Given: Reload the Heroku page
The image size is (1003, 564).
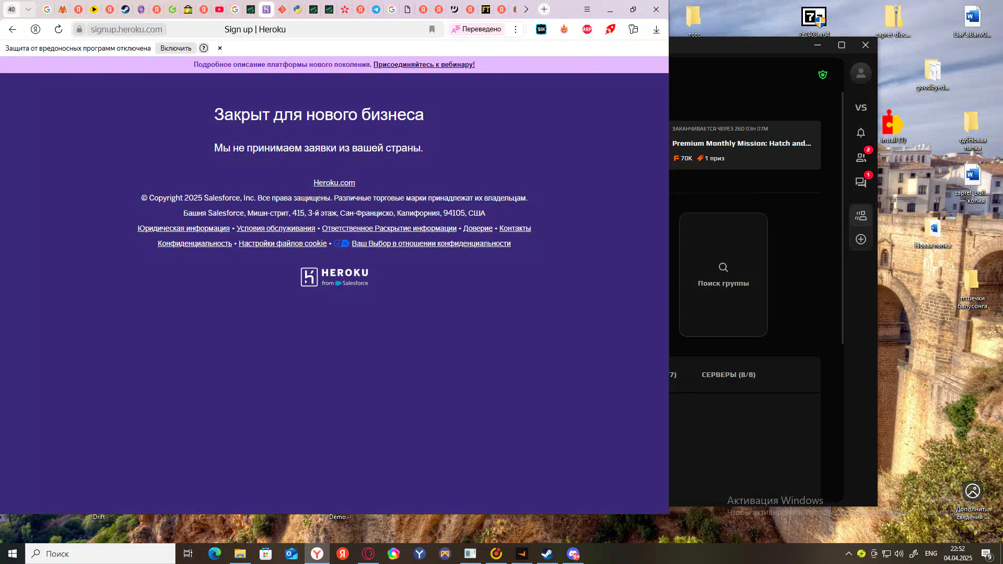Looking at the screenshot, I should [x=59, y=29].
